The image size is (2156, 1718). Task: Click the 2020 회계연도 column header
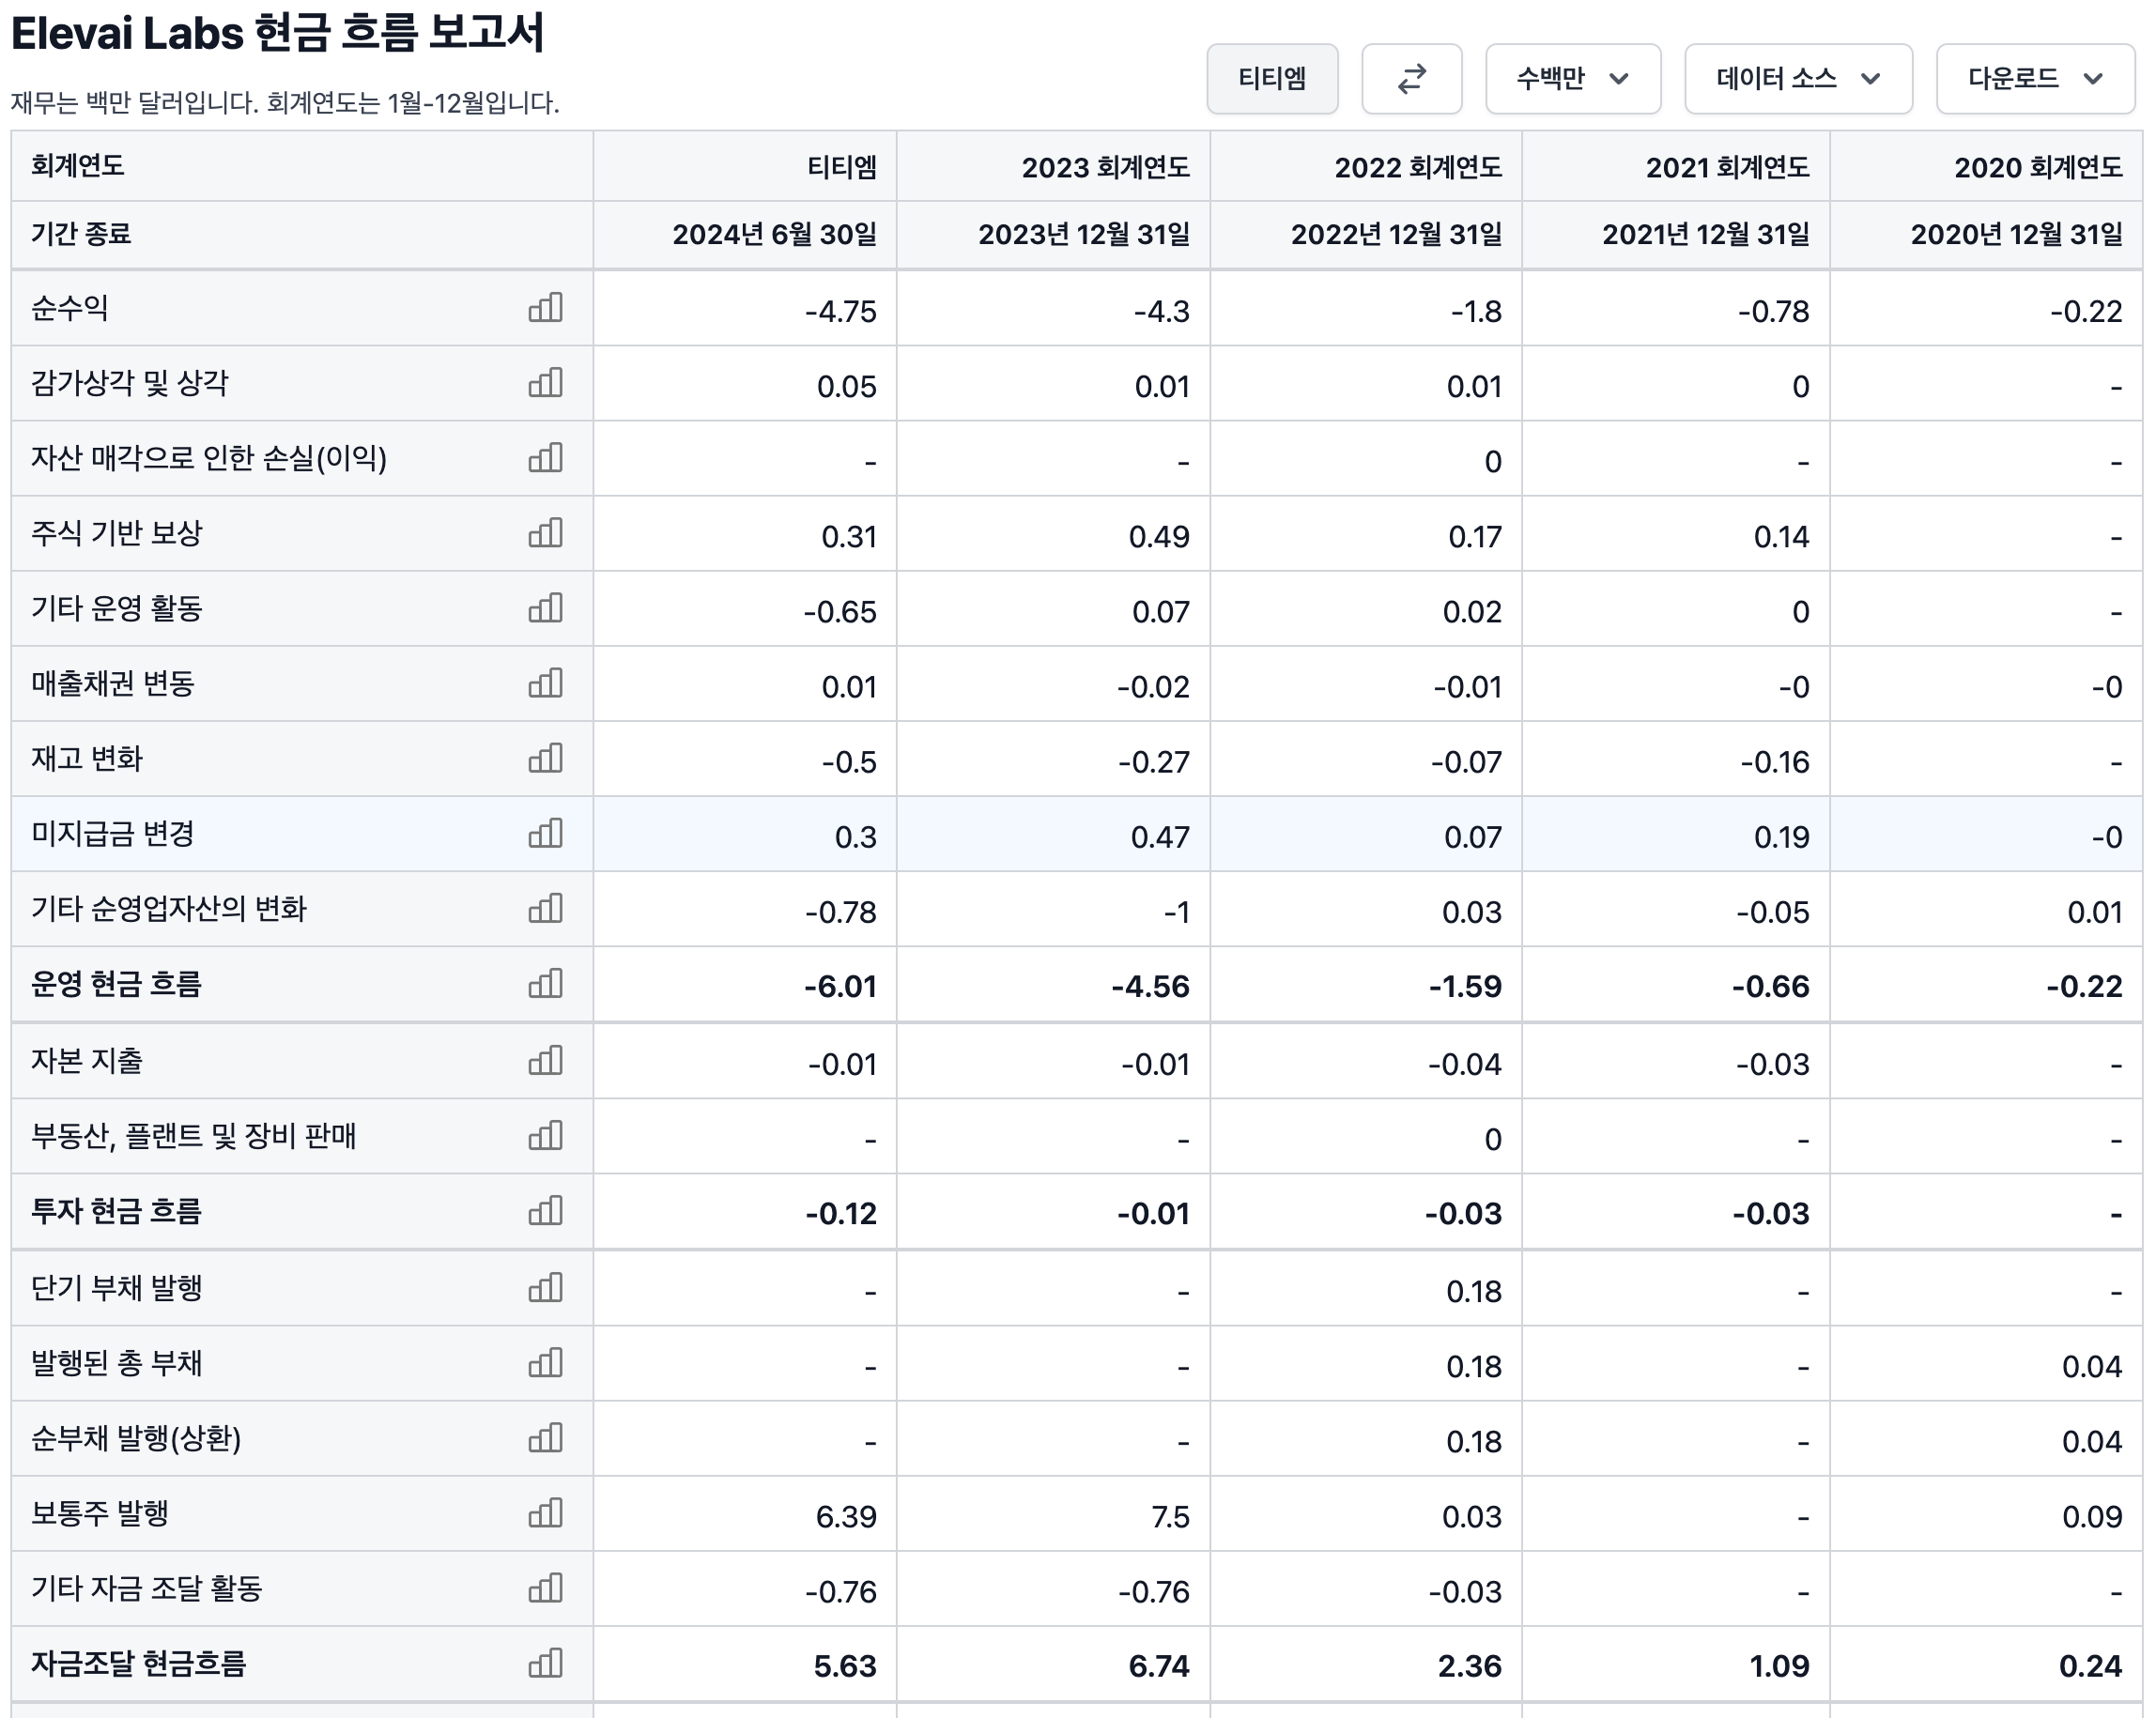2037,167
